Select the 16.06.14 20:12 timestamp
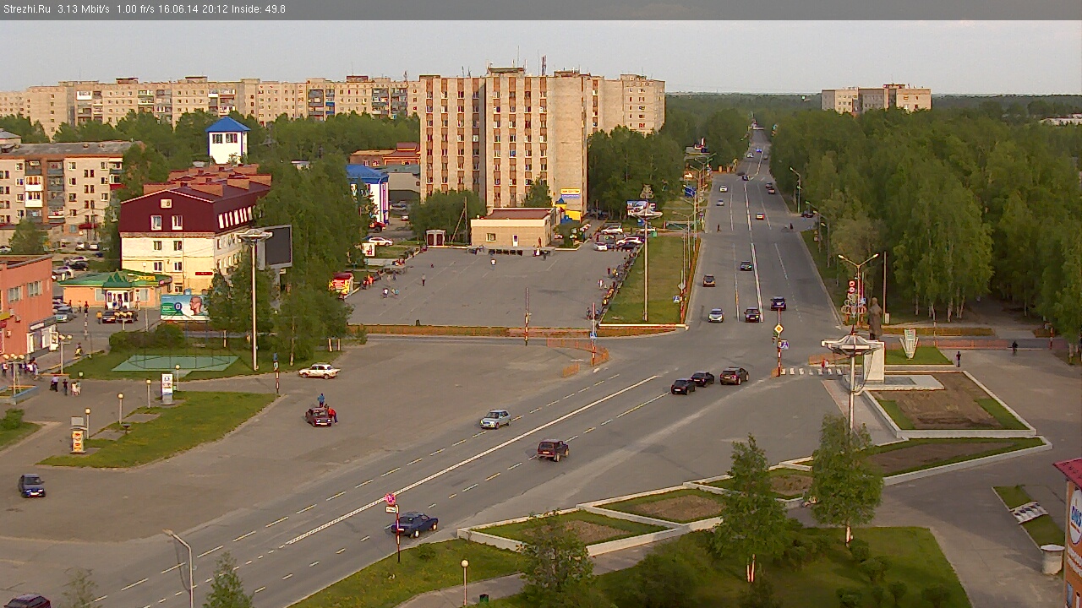This screenshot has width=1082, height=608. 194,9
